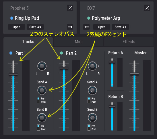
Task: Open a preset for Prophet 5
Action: click(x=16, y=27)
